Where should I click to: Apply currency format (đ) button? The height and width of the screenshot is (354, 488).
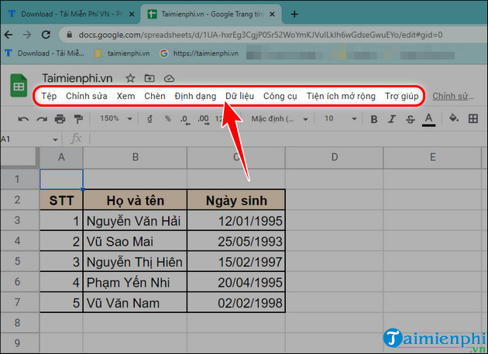(149, 118)
